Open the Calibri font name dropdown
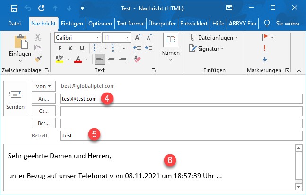Image resolution: width=306 pixels, height=195 pixels. 97,38
